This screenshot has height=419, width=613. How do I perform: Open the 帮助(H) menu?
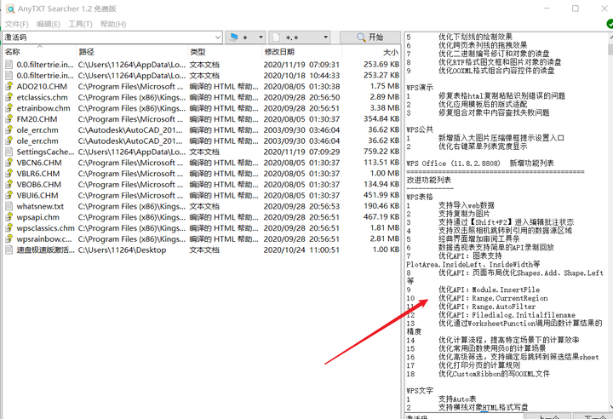click(x=113, y=24)
